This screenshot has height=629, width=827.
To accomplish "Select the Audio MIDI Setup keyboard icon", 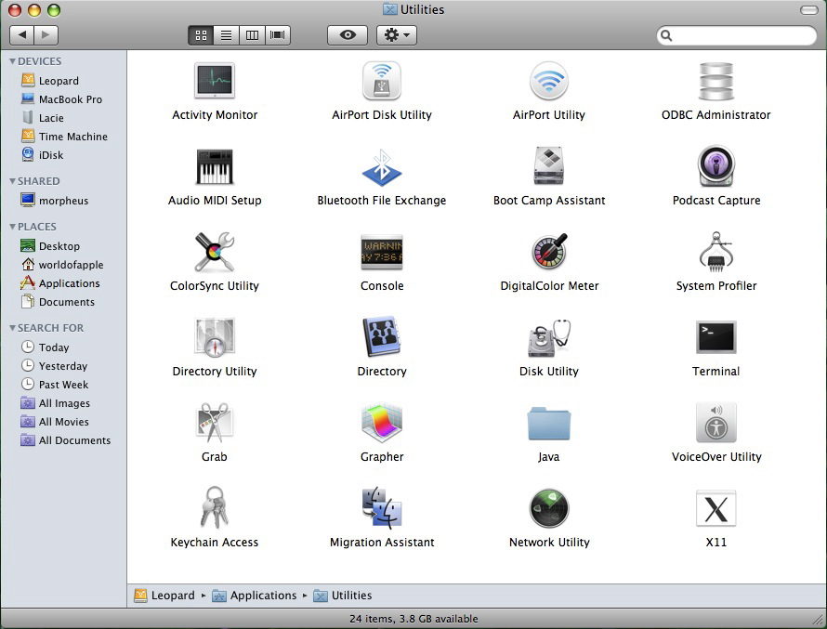I will tap(214, 166).
